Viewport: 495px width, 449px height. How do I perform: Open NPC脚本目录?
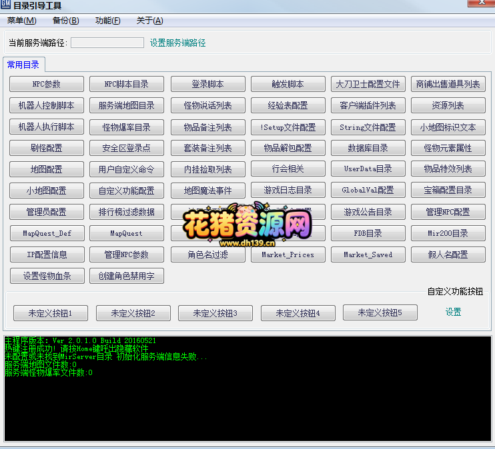pyautogui.click(x=127, y=84)
